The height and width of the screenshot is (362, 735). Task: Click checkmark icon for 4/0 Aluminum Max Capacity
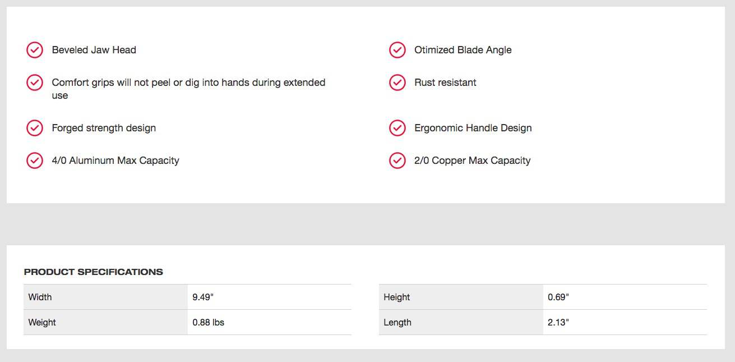[x=35, y=161]
